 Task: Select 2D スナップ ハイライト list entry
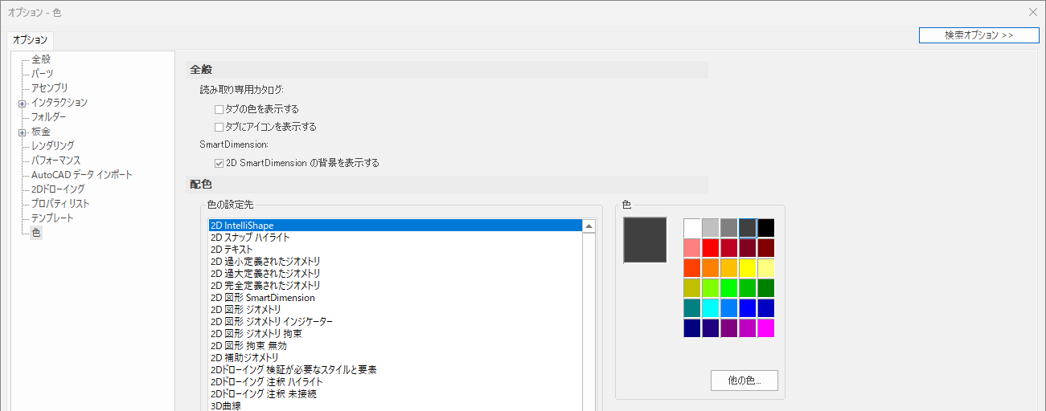(396, 238)
